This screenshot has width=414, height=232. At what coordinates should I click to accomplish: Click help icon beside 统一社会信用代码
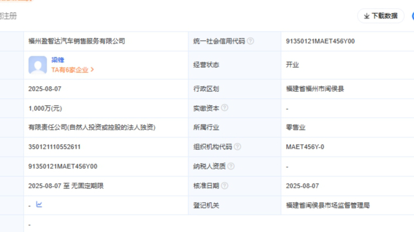pyautogui.click(x=250, y=41)
